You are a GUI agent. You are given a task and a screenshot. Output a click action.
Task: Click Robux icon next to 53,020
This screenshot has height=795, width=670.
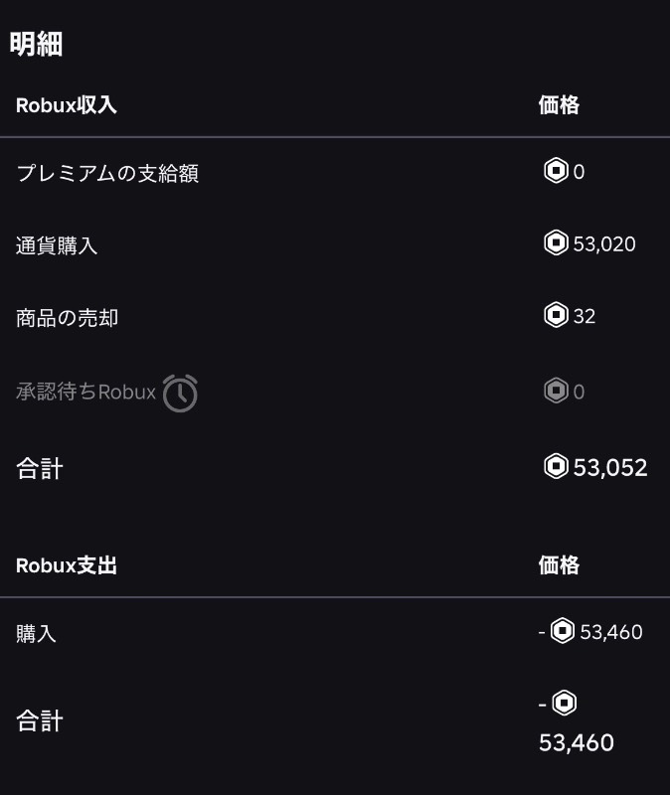556,242
